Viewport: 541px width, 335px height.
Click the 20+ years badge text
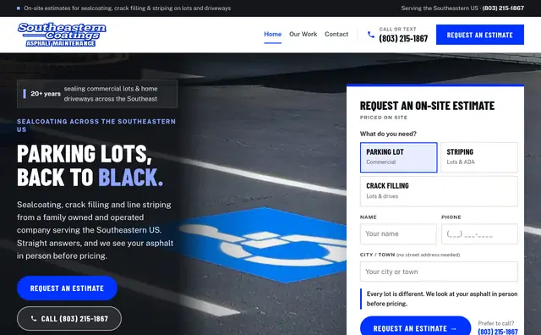(x=46, y=94)
